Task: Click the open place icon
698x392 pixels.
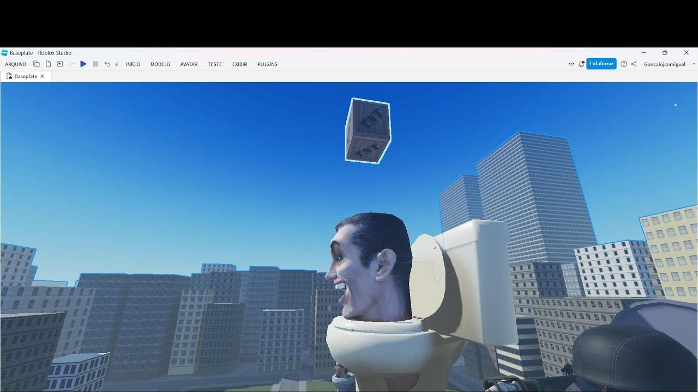Action: point(59,64)
